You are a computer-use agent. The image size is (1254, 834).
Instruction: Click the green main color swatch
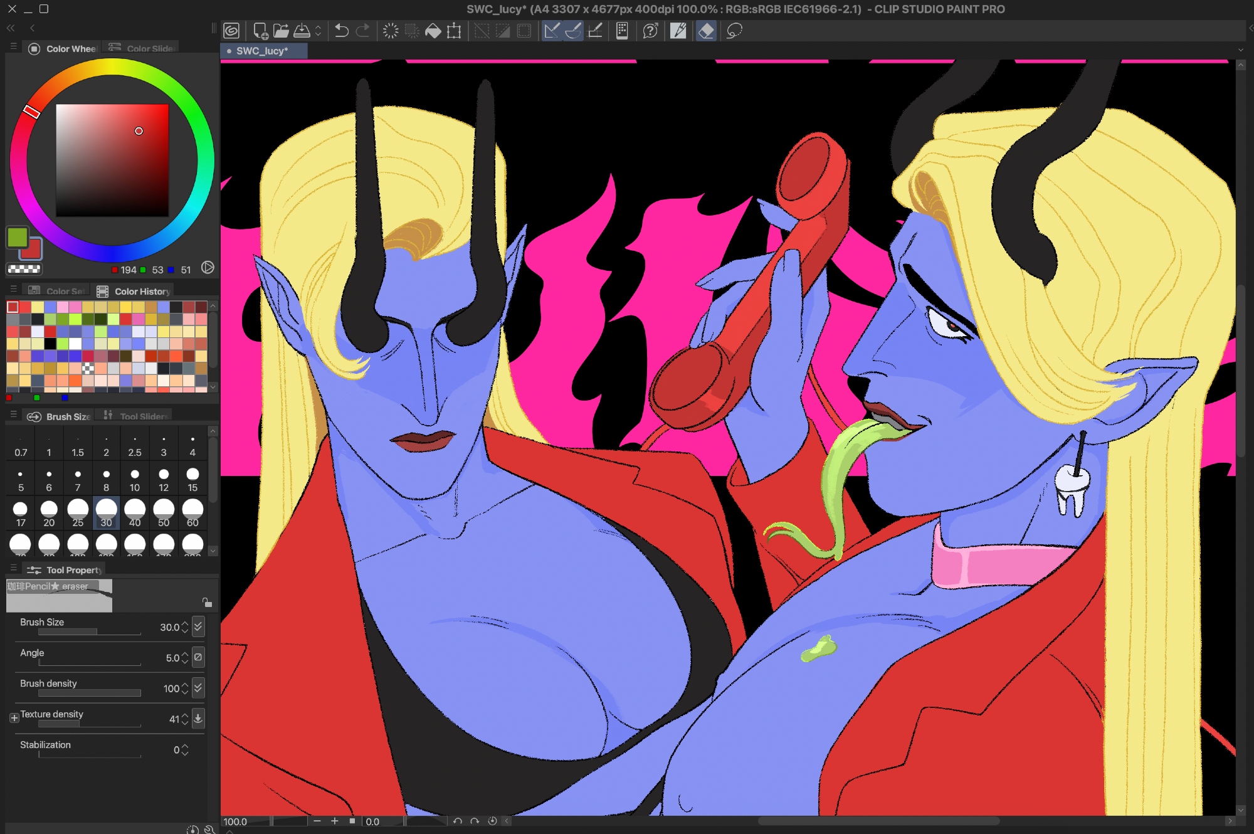(x=17, y=237)
